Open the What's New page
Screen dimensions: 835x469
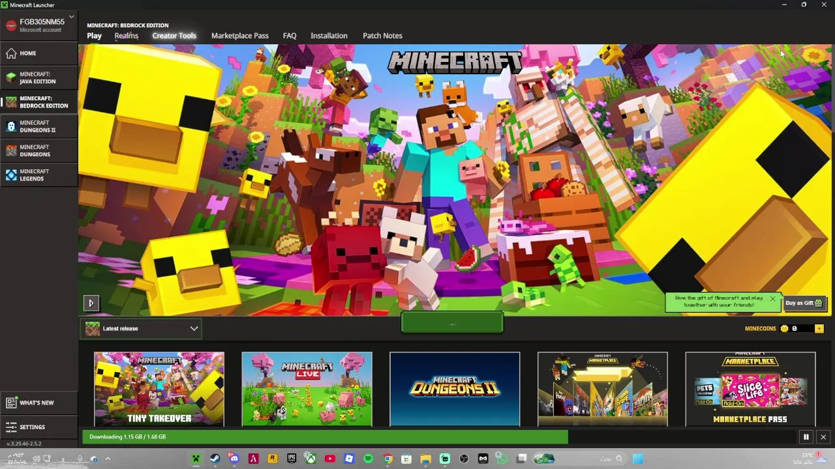pyautogui.click(x=39, y=403)
